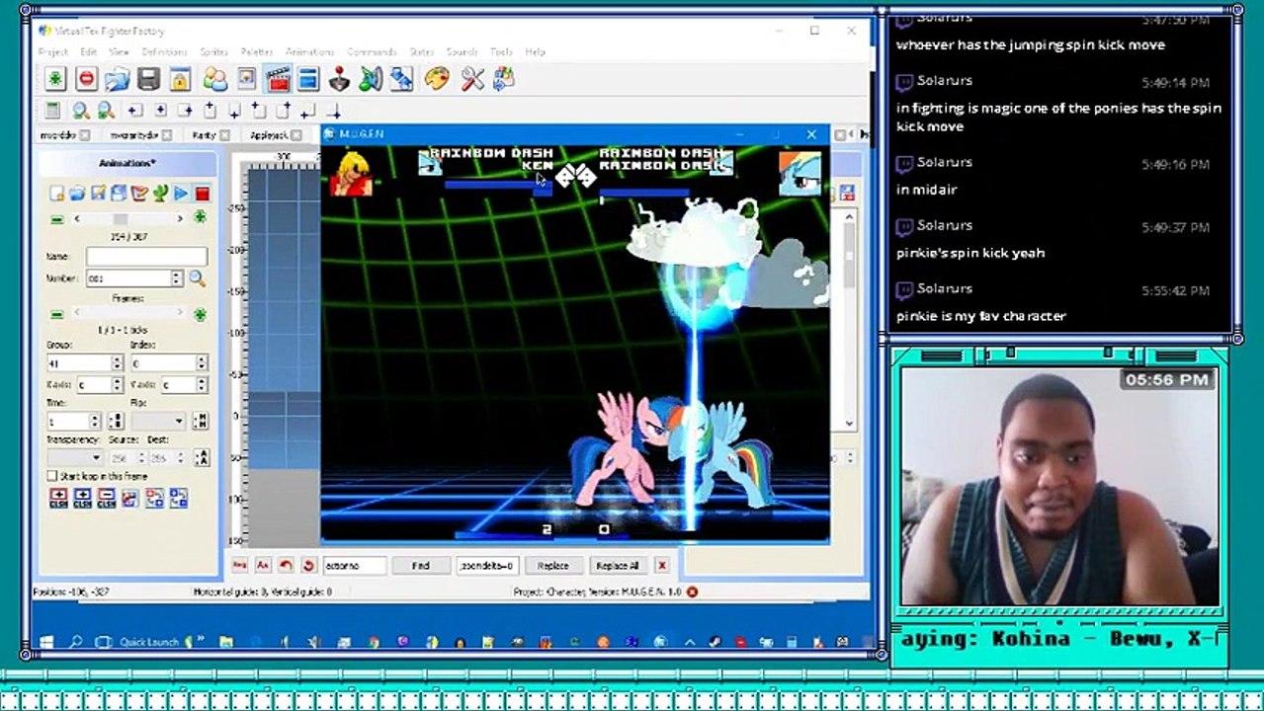Click the replace text input field
The width and height of the screenshot is (1264, 711).
[487, 565]
